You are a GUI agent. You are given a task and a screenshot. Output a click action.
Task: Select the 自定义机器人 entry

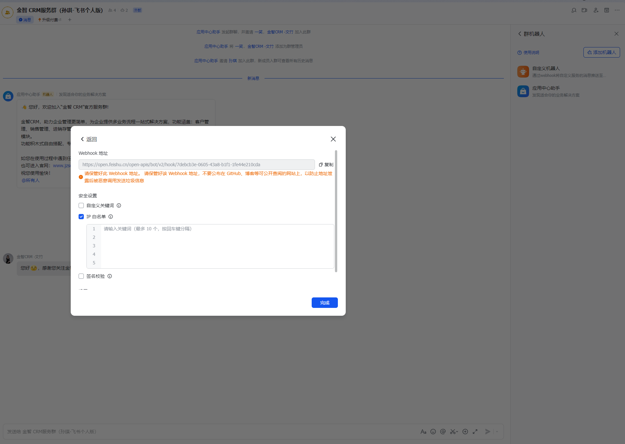coord(568,72)
